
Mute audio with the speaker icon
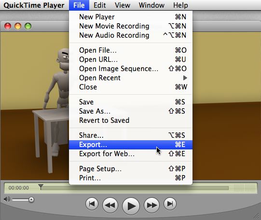tap(7, 199)
